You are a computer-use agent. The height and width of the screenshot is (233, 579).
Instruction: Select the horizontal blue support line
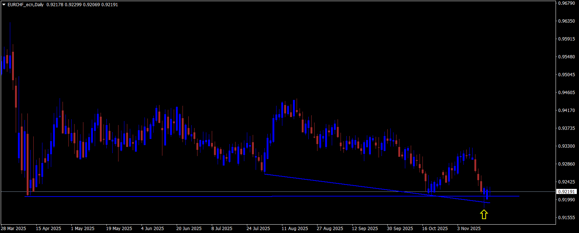pyautogui.click(x=272, y=196)
